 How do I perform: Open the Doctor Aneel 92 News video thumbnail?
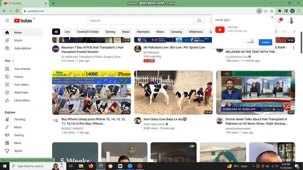tap(256, 93)
